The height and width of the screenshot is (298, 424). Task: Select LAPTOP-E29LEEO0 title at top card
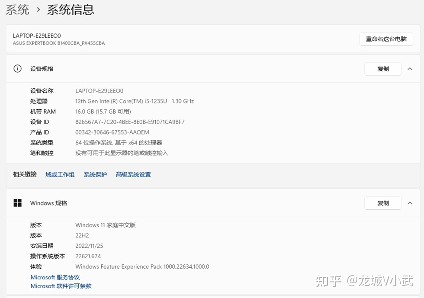click(37, 36)
